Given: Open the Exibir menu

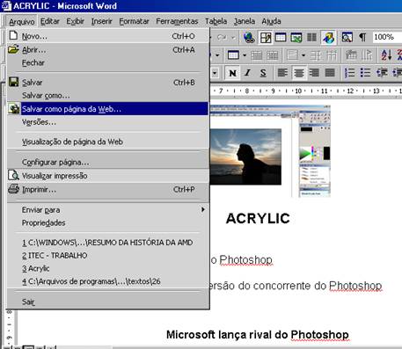Looking at the screenshot, I should tap(76, 21).
